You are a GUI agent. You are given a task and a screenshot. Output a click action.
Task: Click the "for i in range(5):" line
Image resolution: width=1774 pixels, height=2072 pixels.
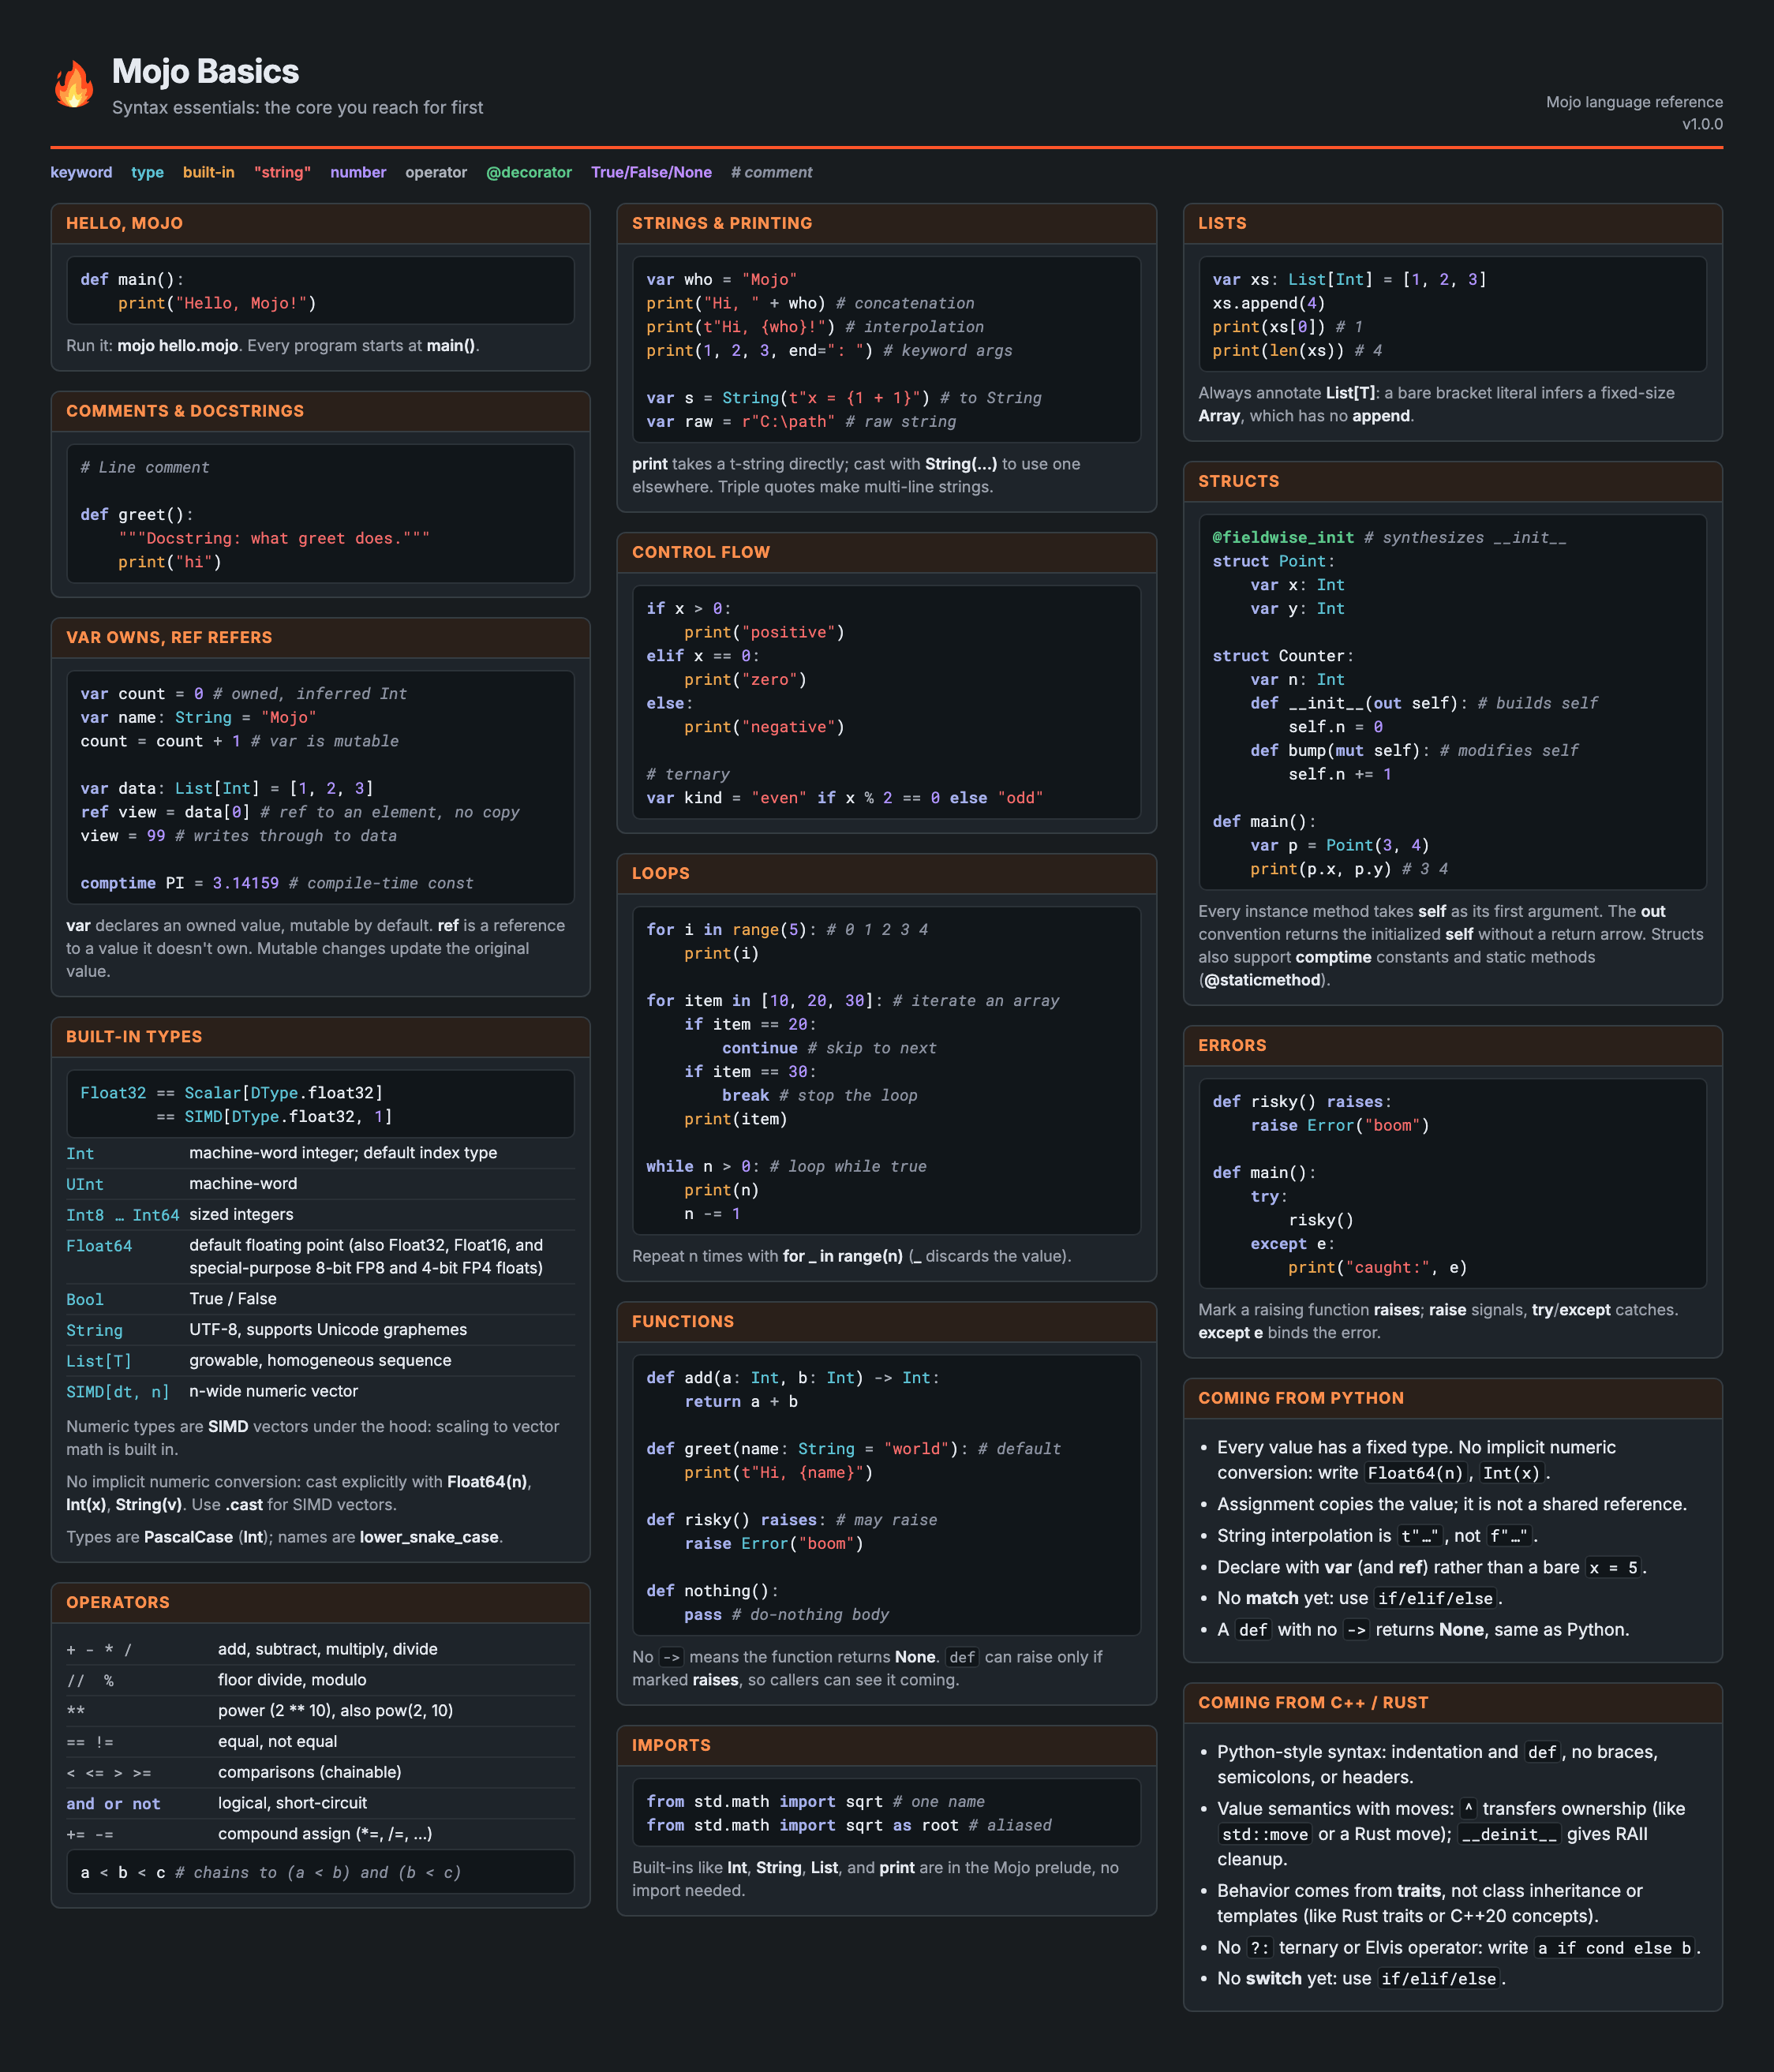(x=787, y=930)
